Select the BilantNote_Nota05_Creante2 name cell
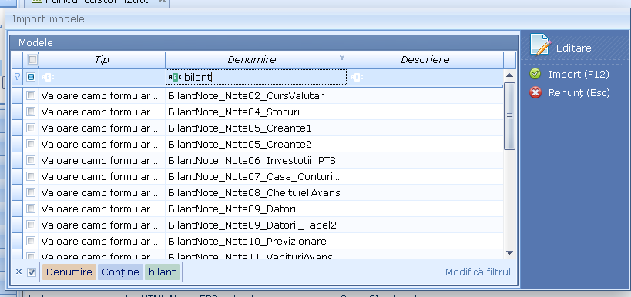 (x=256, y=144)
